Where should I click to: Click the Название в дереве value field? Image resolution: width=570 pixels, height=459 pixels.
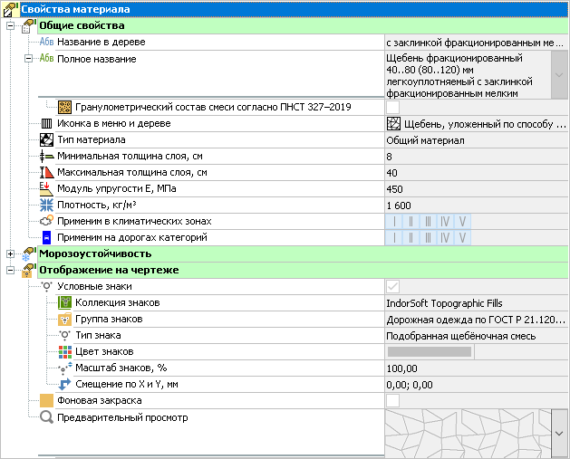pos(477,43)
